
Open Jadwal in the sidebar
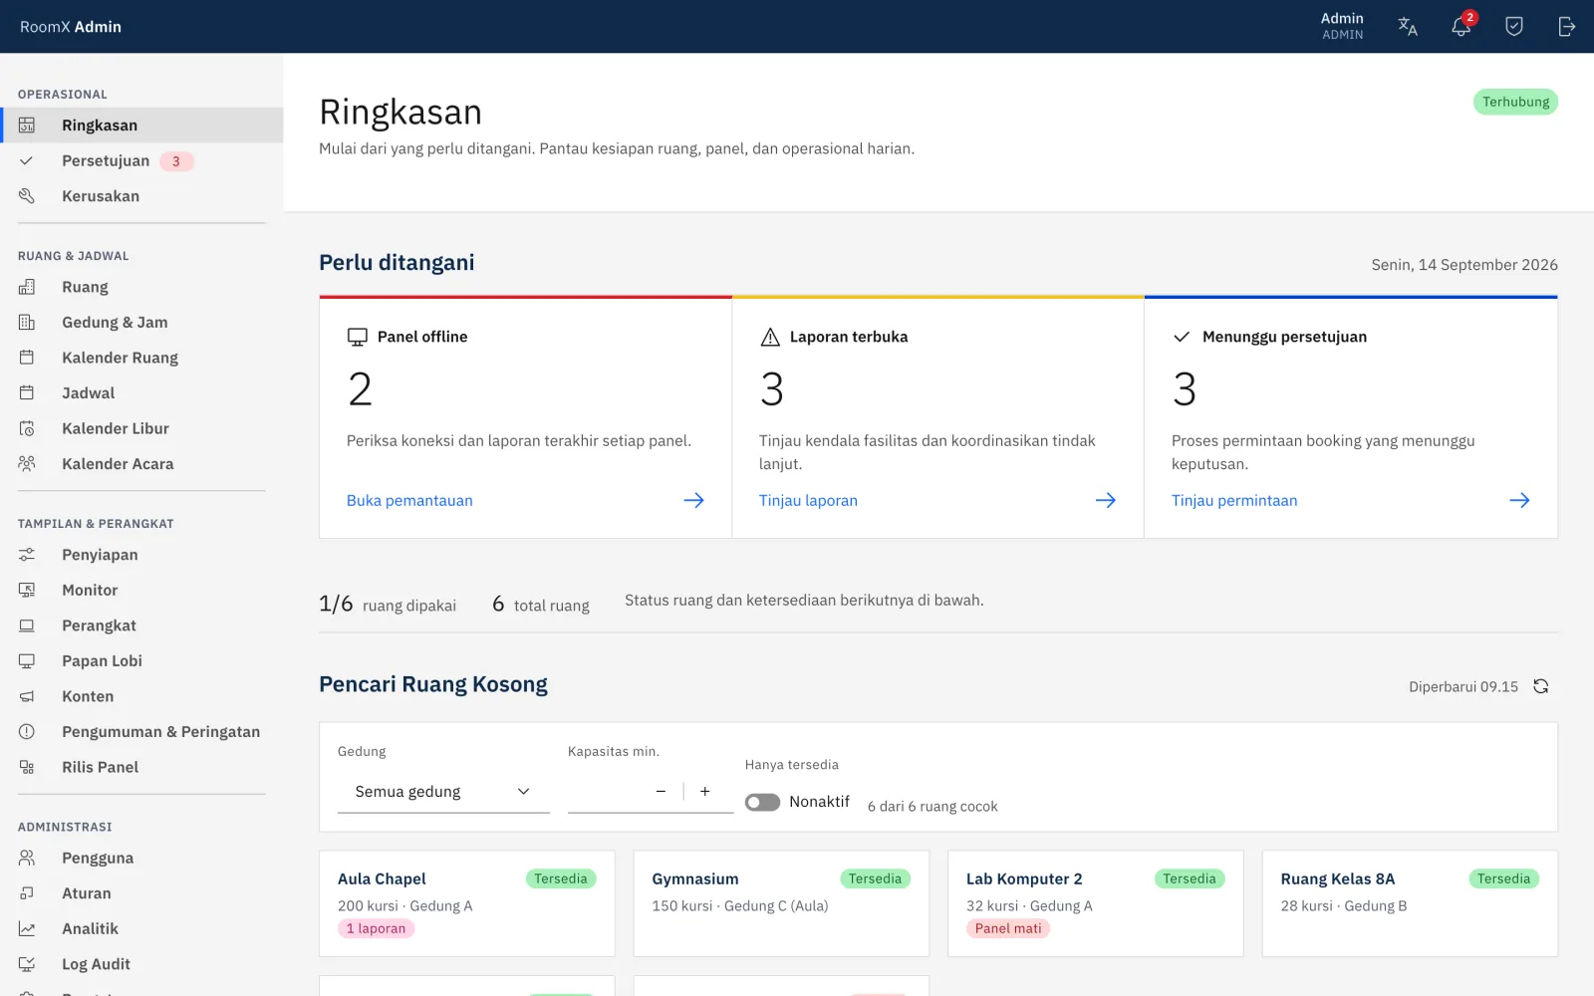(x=141, y=393)
